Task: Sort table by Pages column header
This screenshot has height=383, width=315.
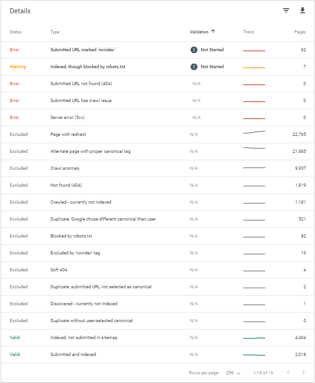Action: (300, 32)
